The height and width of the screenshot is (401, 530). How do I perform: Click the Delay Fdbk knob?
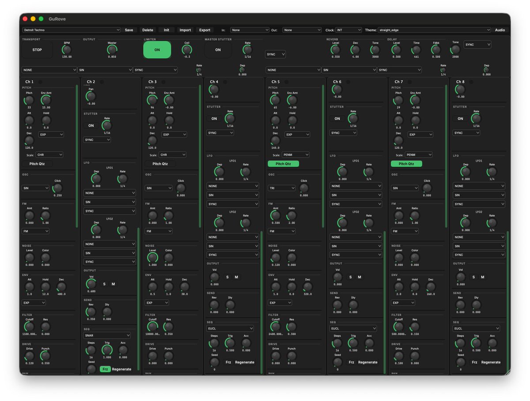coord(436,50)
